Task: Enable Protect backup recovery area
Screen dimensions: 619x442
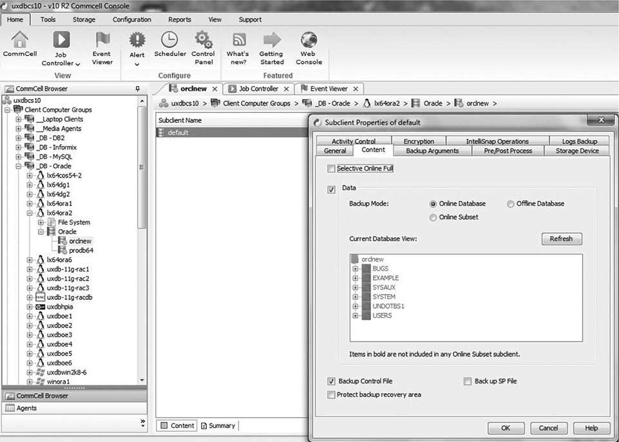Action: point(331,394)
